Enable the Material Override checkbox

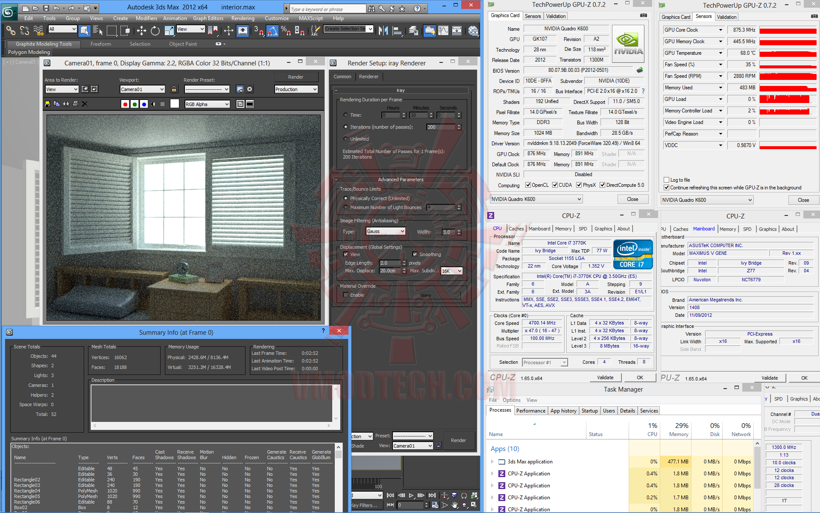pyautogui.click(x=346, y=295)
